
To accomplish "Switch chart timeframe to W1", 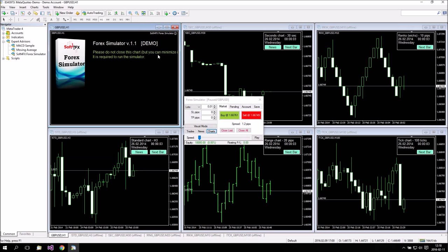I will point(121,20).
